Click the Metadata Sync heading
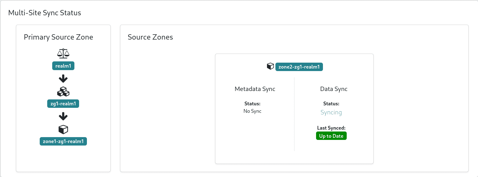The width and height of the screenshot is (478, 177). [255, 89]
